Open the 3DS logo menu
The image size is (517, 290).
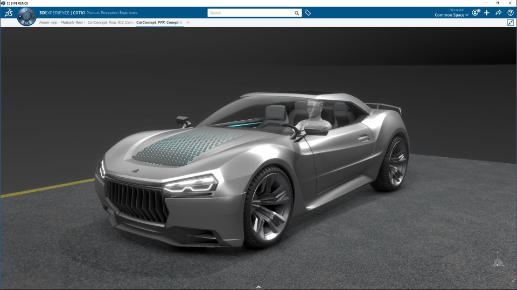tap(8, 13)
